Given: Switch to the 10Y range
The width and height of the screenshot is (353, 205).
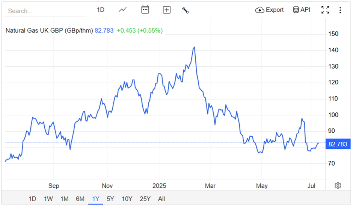Looking at the screenshot, I should [127, 199].
